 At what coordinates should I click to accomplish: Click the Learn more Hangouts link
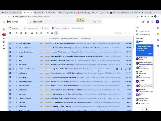(x=140, y=50)
